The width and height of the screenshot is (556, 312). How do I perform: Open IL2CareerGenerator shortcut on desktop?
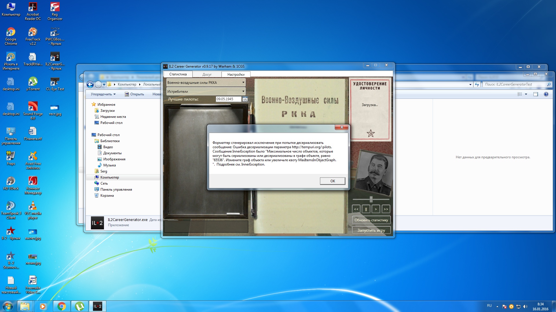tap(55, 61)
